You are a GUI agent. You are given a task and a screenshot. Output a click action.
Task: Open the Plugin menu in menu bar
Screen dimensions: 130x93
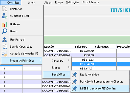coord(59,2)
